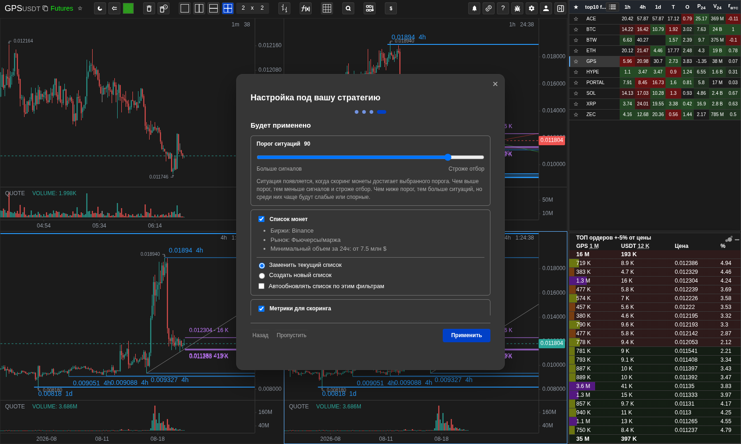Image resolution: width=741 pixels, height=444 pixels.
Task: Sort watchlist by the 1d column
Action: click(658, 7)
